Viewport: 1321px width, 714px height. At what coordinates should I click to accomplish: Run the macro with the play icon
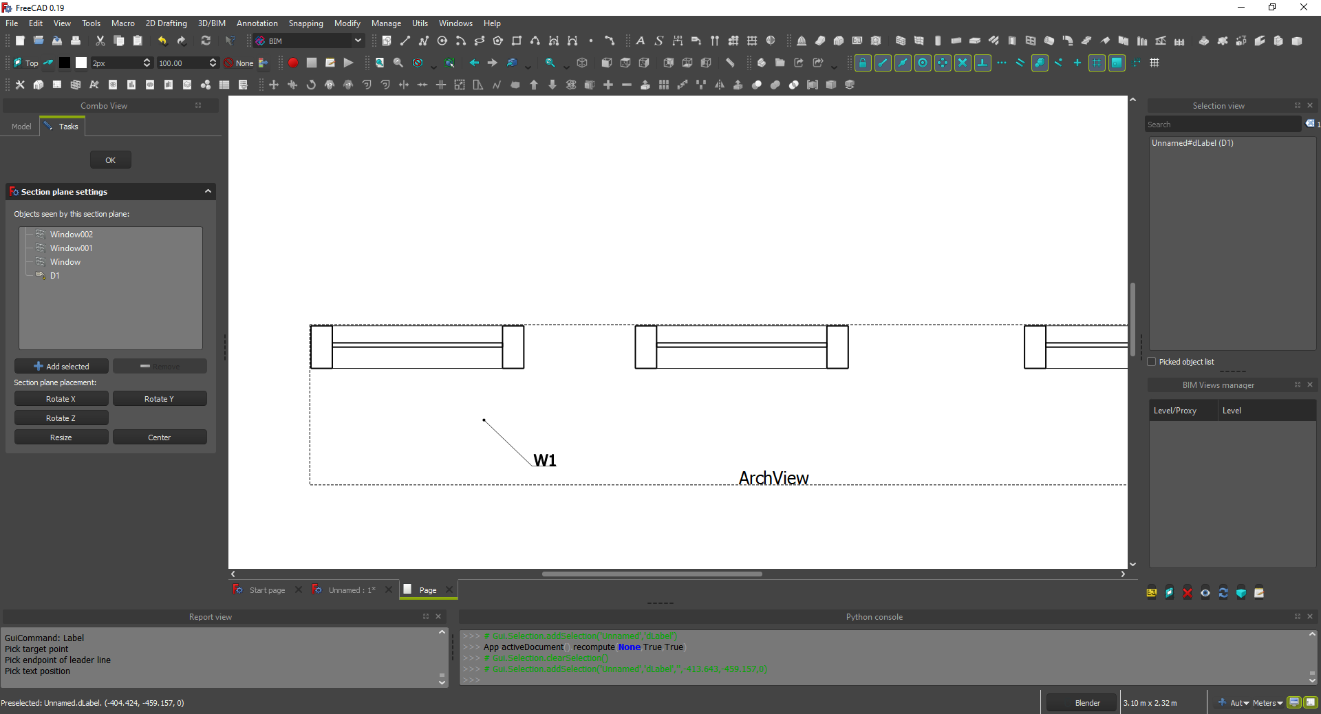[x=349, y=63]
